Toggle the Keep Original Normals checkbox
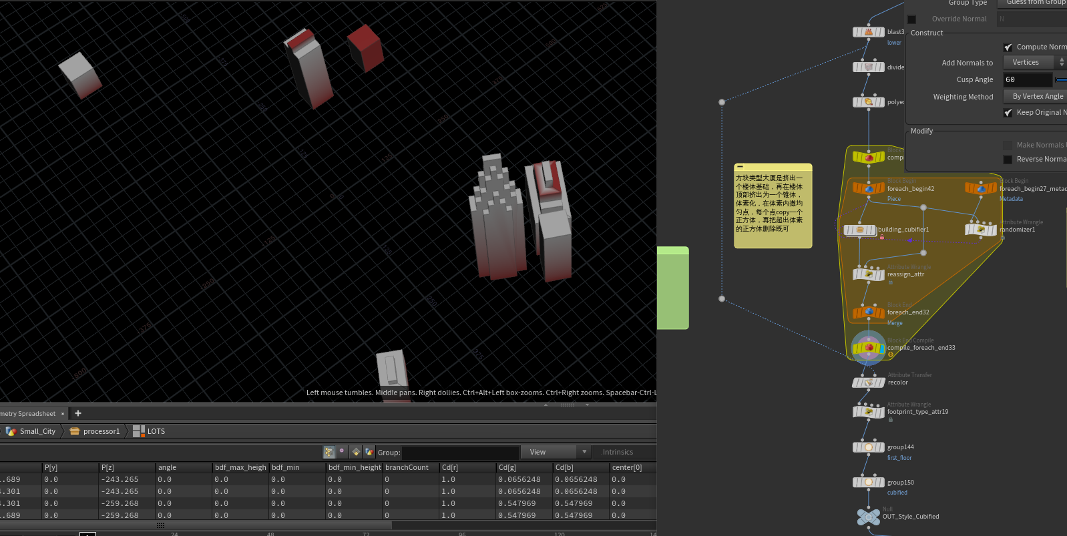The image size is (1067, 536). [1008, 113]
